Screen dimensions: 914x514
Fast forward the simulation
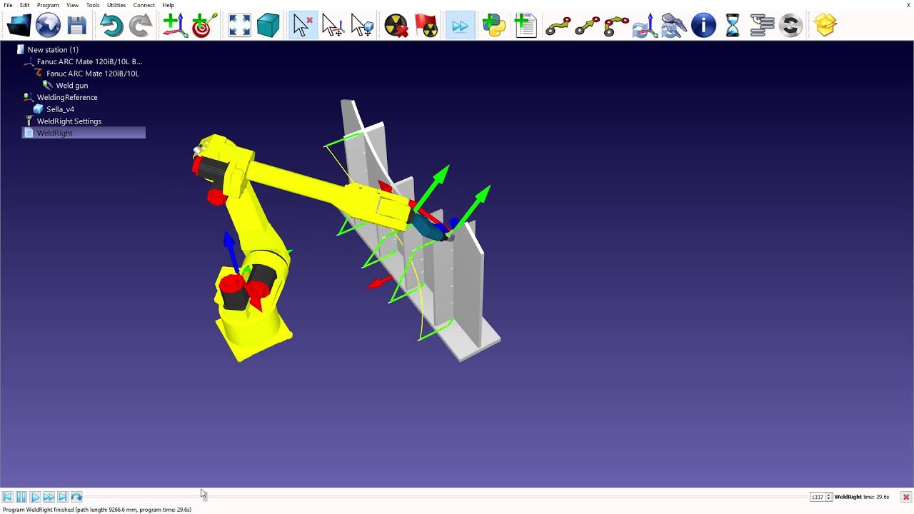(49, 497)
